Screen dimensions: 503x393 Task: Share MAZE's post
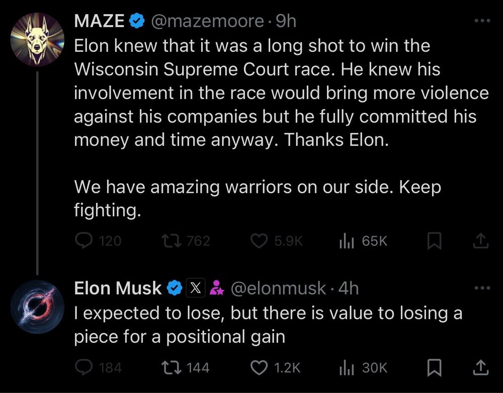pyautogui.click(x=480, y=242)
